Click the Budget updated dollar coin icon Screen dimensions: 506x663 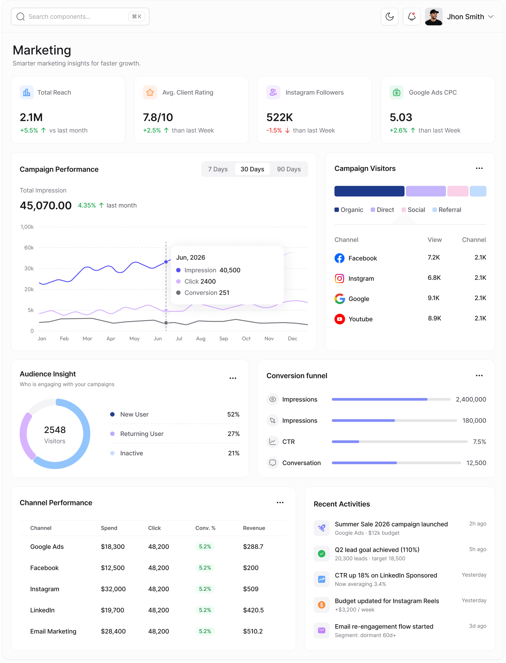coord(322,605)
